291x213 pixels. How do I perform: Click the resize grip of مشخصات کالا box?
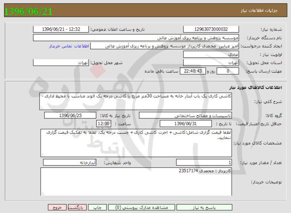(43, 154)
